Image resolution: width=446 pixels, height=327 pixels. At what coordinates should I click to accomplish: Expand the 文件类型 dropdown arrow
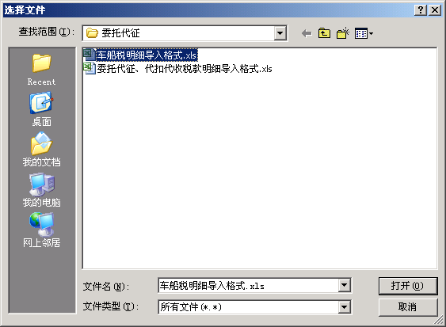point(344,307)
